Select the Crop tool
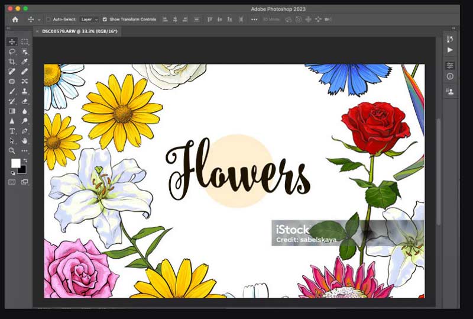This screenshot has width=473, height=319. point(12,62)
